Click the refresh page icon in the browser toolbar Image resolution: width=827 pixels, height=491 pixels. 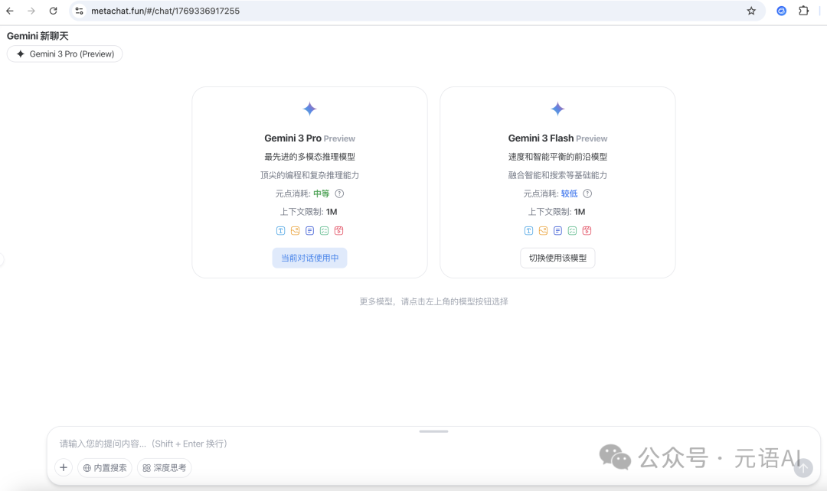pyautogui.click(x=51, y=11)
